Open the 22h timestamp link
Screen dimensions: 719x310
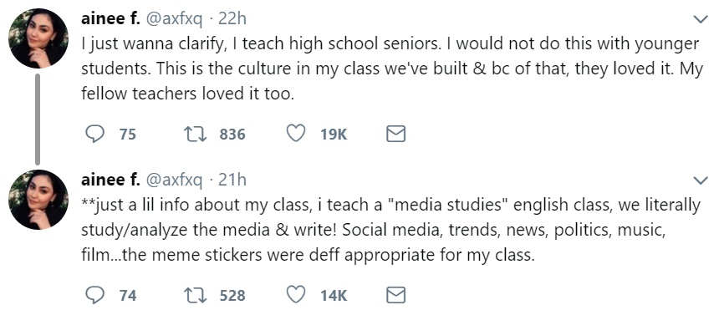[x=232, y=18]
